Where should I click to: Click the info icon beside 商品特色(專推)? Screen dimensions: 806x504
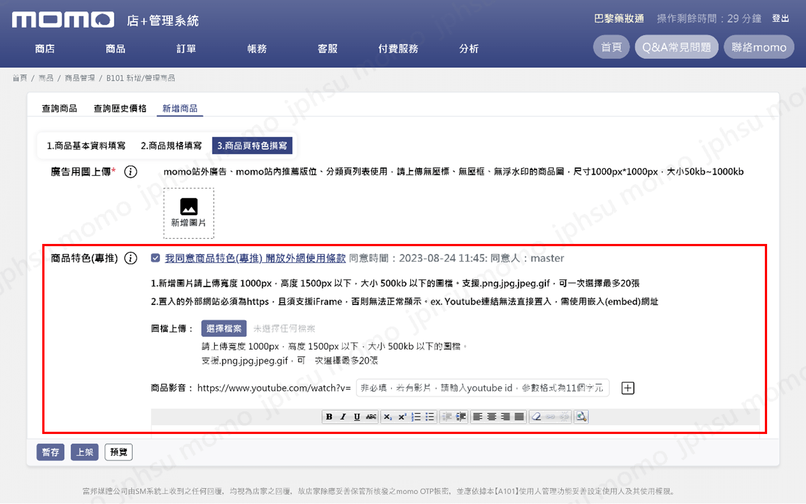point(131,258)
